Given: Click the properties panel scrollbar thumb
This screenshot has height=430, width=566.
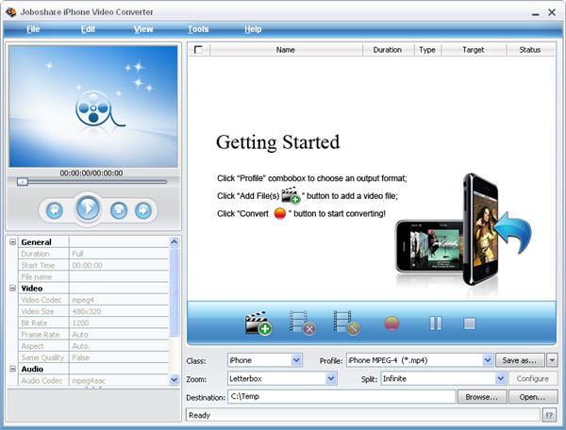Looking at the screenshot, I should tap(174, 292).
